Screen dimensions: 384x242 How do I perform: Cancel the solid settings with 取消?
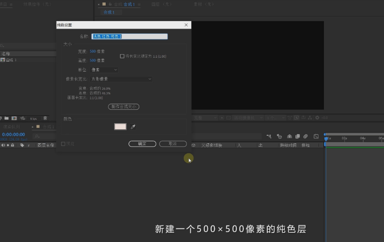173,144
